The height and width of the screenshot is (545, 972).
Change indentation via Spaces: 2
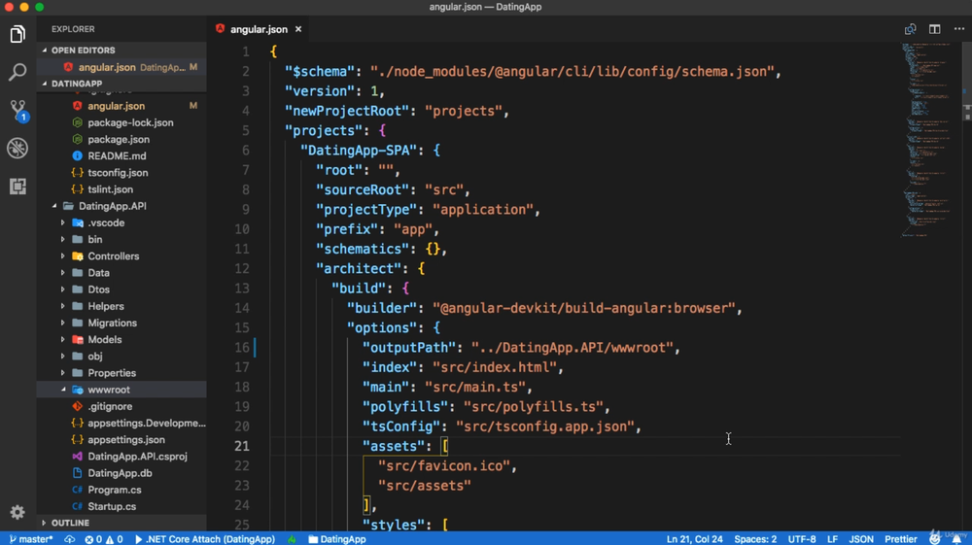[x=755, y=539]
